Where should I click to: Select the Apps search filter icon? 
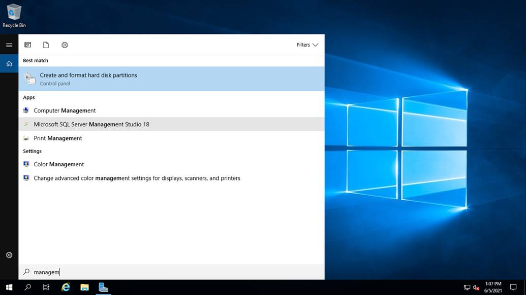pyautogui.click(x=27, y=45)
